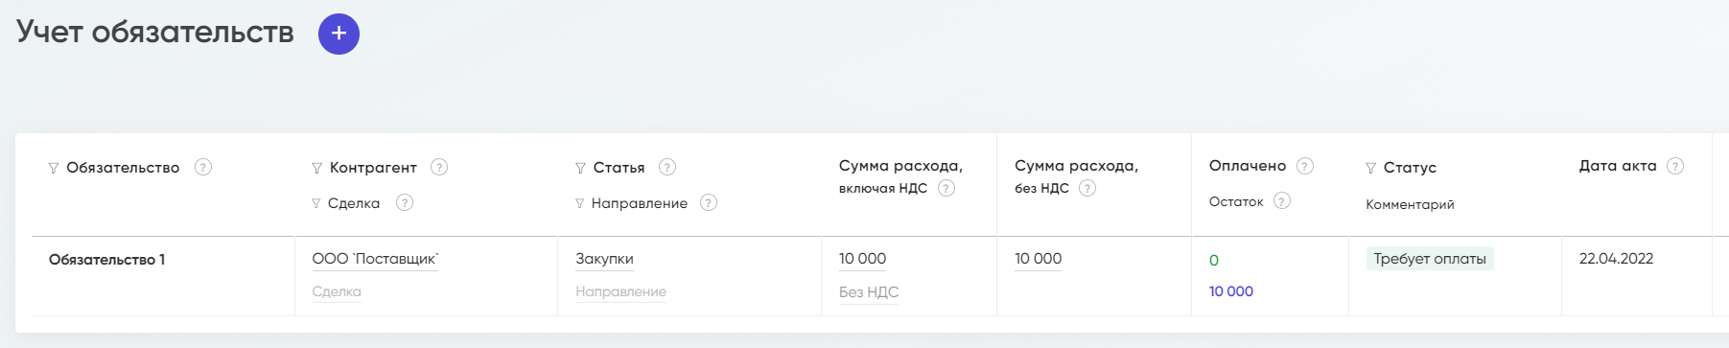The width and height of the screenshot is (1729, 348).
Task: Filter by Обязательство column funnel icon
Action: tap(54, 169)
